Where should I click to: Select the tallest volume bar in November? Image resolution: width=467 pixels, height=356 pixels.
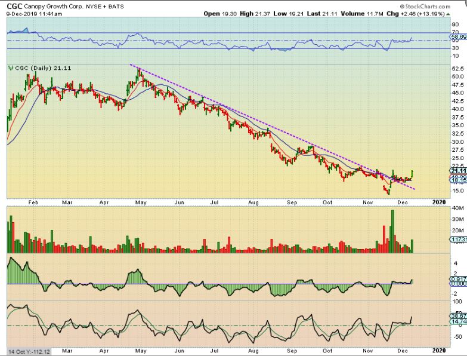click(391, 230)
